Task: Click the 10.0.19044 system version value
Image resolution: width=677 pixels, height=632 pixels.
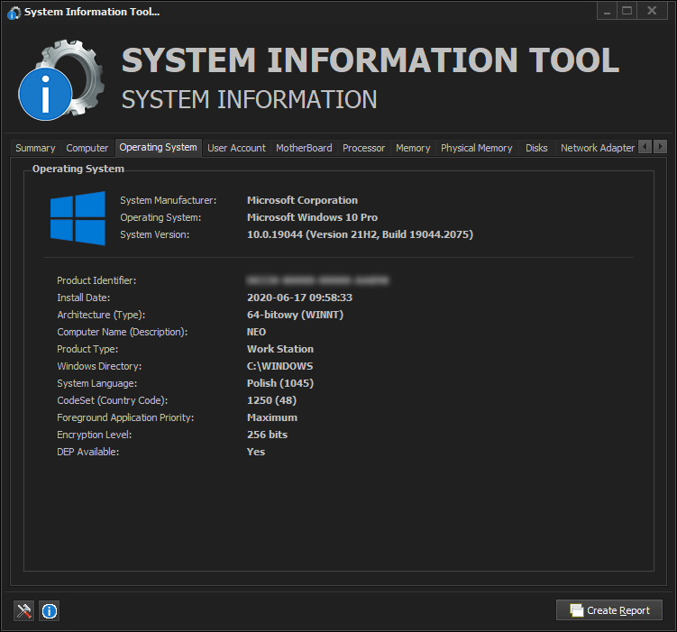Action: (x=360, y=234)
